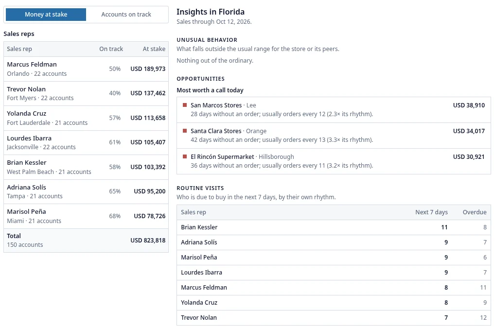Image resolution: width=495 pixels, height=328 pixels.
Task: Sort by At stake column header
Action: click(154, 49)
